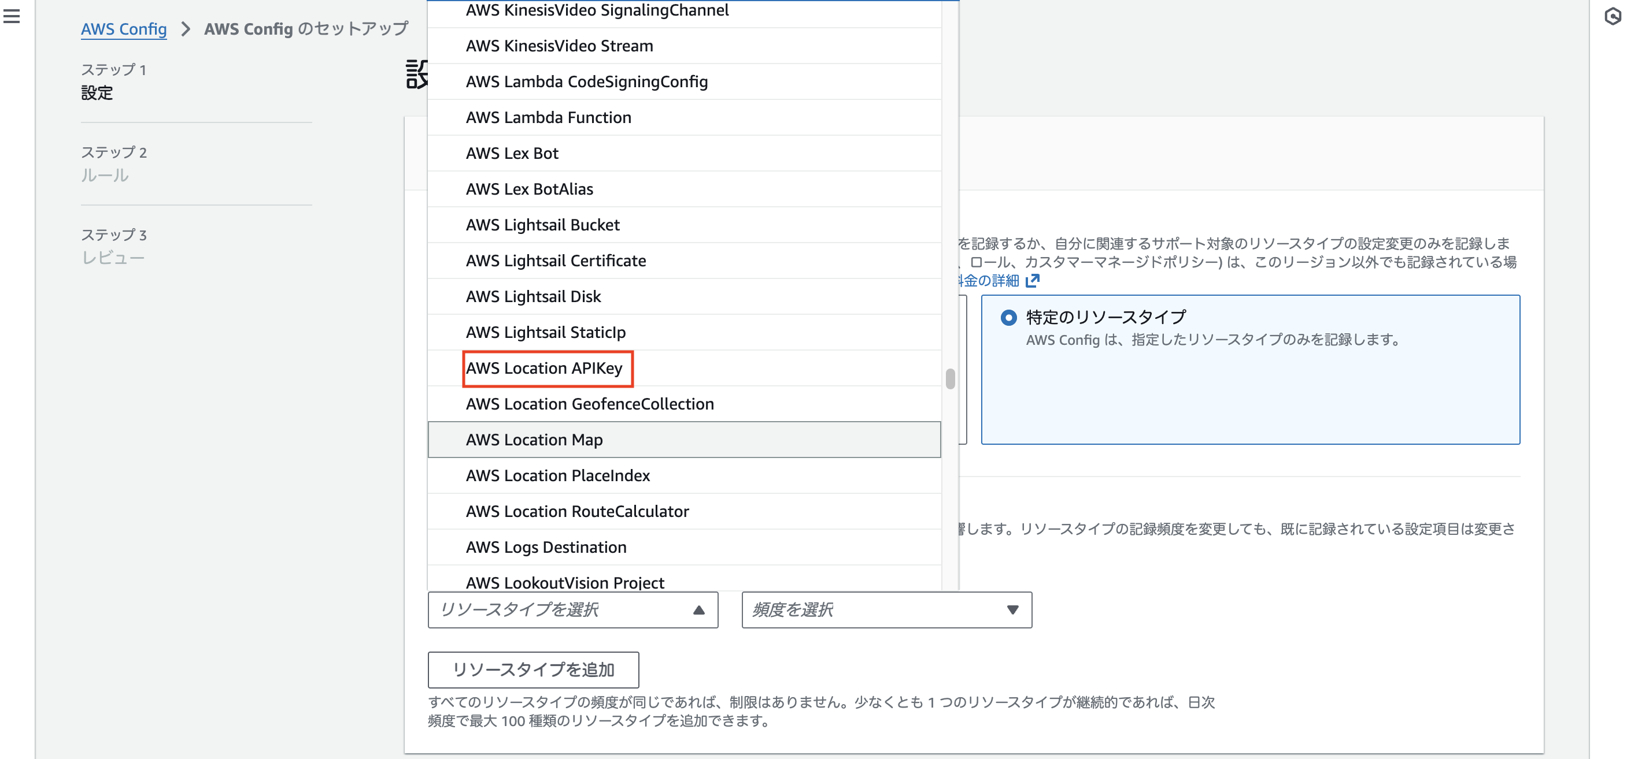Choose AWS Logs Destination option
1627x759 pixels.
[546, 547]
